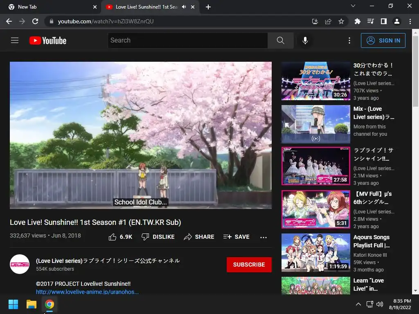Open the Windows Start menu
The width and height of the screenshot is (419, 314).
13,304
